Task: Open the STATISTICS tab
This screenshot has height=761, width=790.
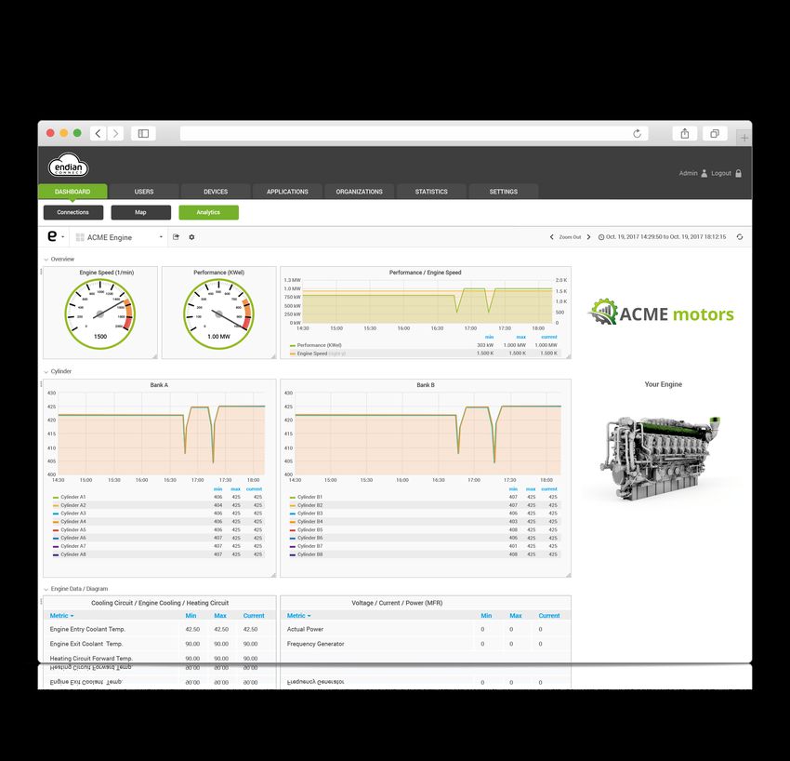Action: click(431, 192)
